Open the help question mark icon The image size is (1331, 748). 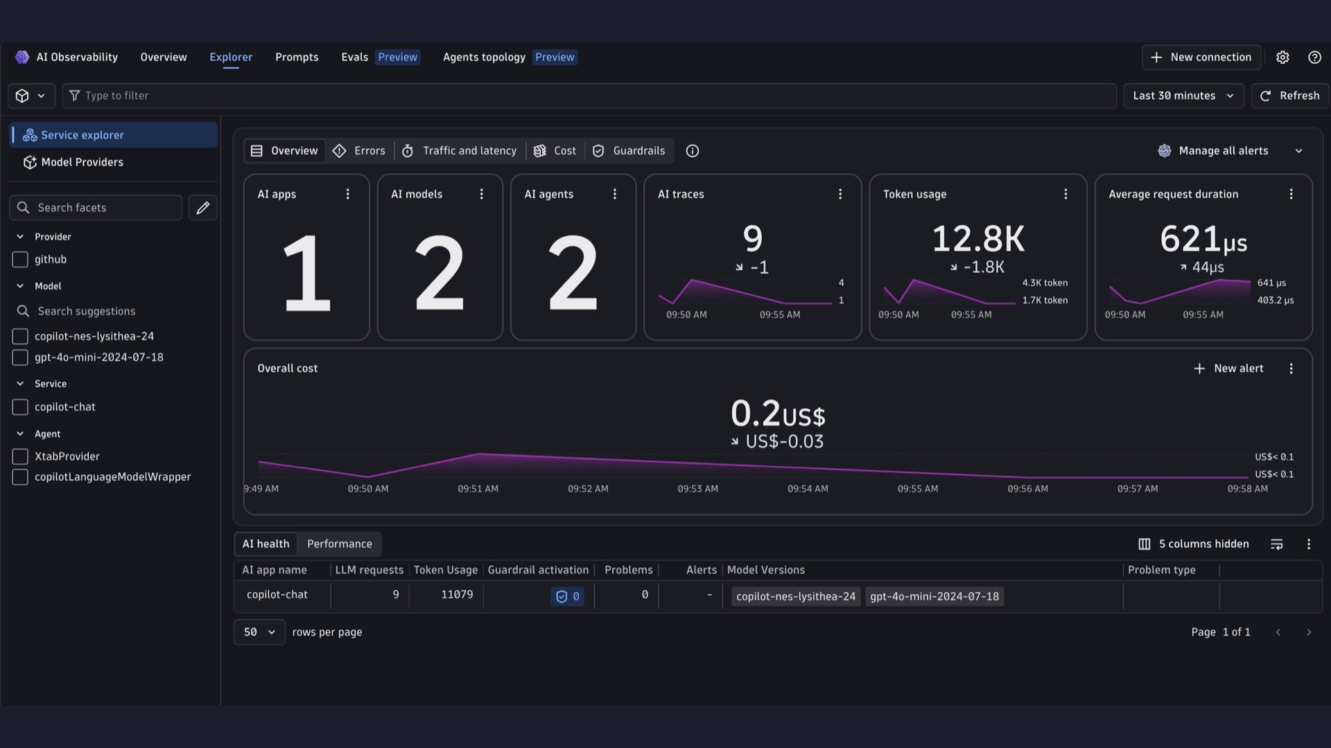[x=1314, y=57]
